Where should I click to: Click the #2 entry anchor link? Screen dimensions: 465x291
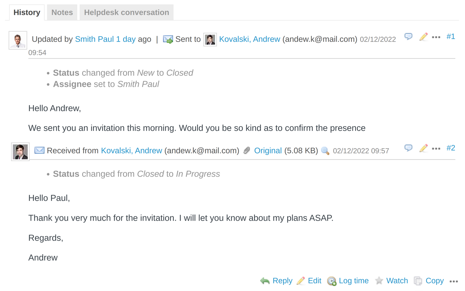(x=451, y=148)
